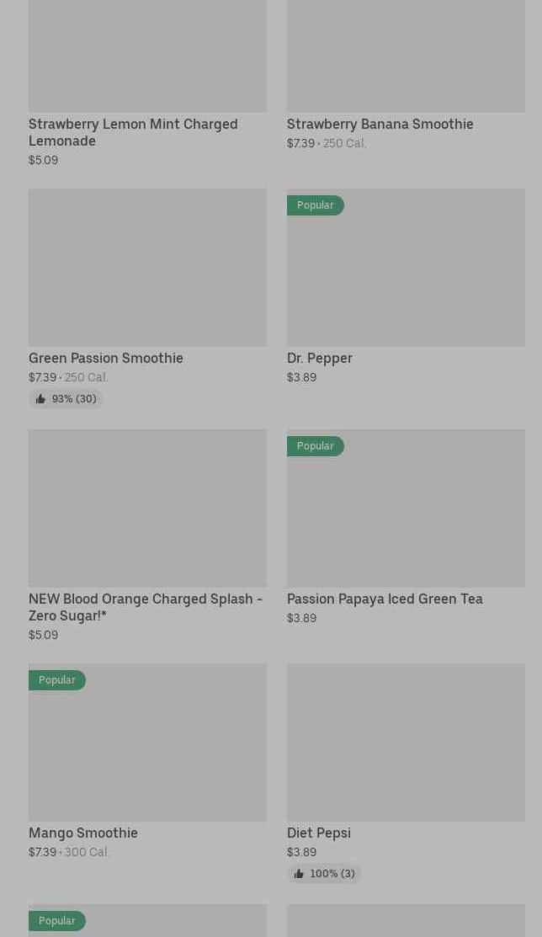This screenshot has width=542, height=937.
Task: Click Blood Orange Charged Splash image
Action: pos(147,508)
